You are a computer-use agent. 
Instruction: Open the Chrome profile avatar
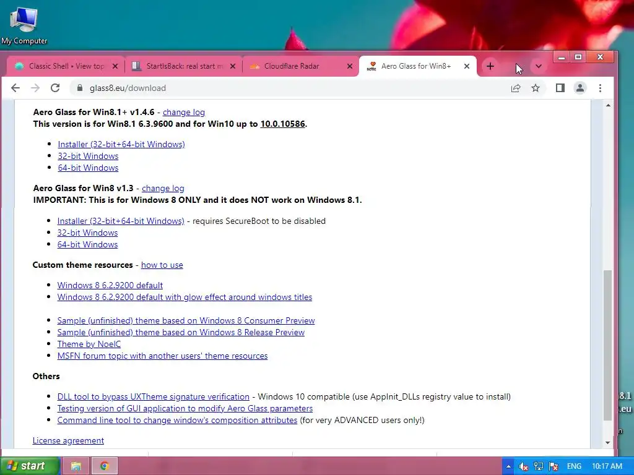(580, 88)
